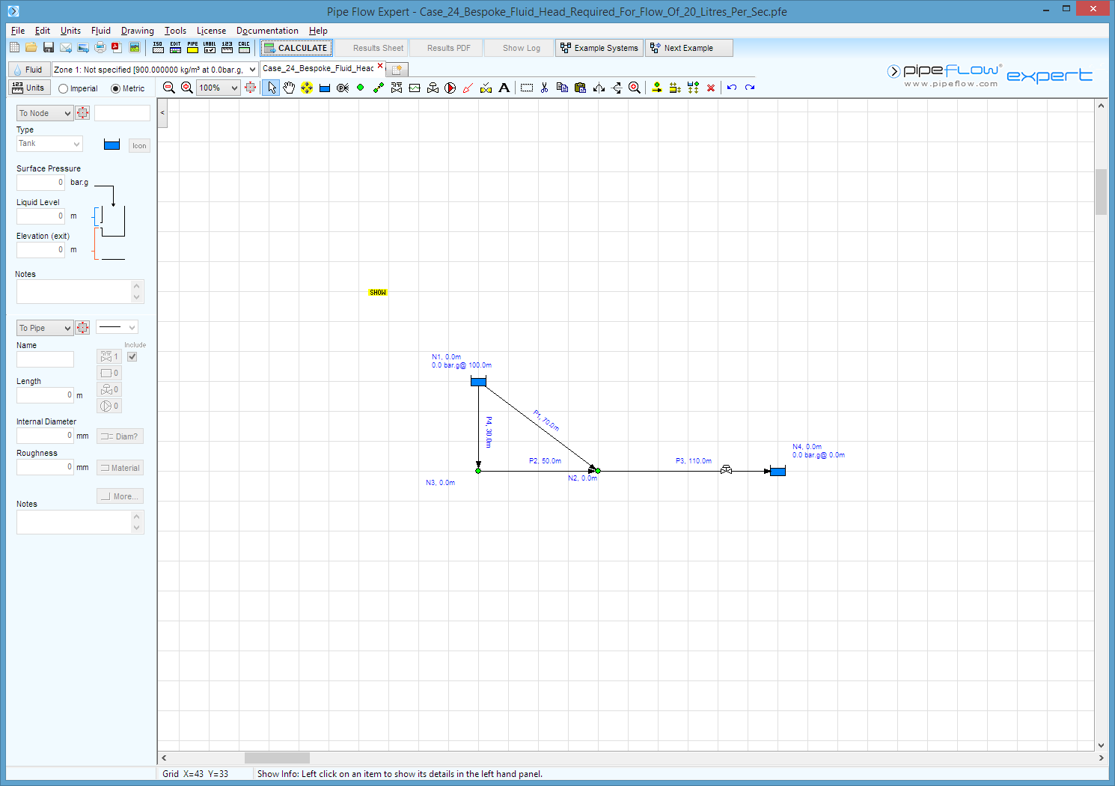
Task: Click the Surface Pressure input field
Action: point(41,183)
